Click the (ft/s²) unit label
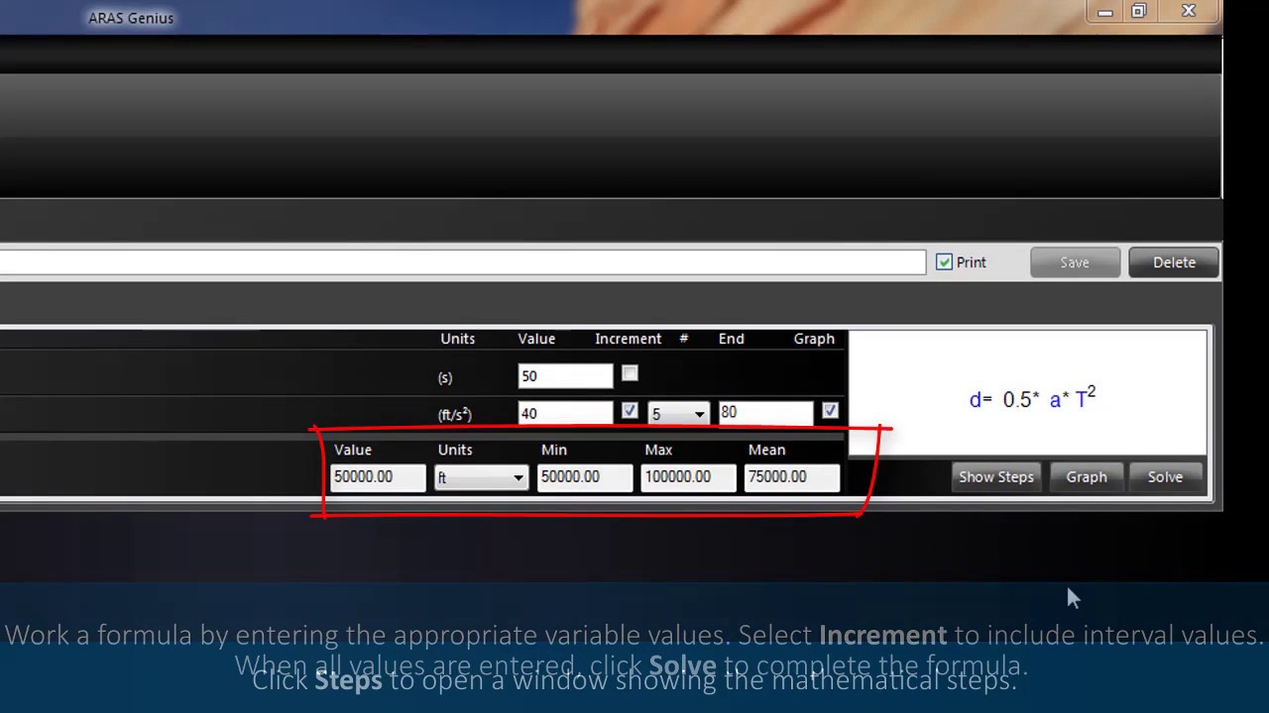 [x=454, y=415]
